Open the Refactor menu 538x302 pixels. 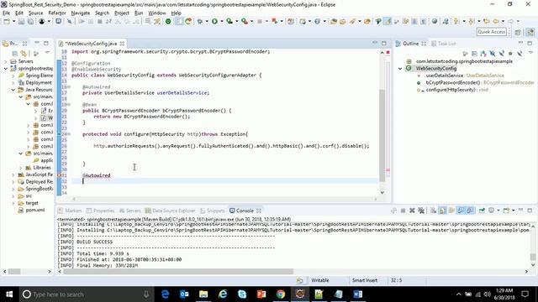click(57, 13)
